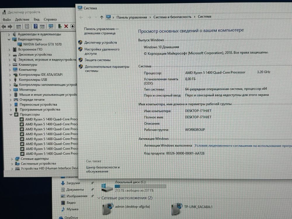
Task: Click Forward arrow in Device Manager toolbar
Action: pyautogui.click(x=10, y=27)
